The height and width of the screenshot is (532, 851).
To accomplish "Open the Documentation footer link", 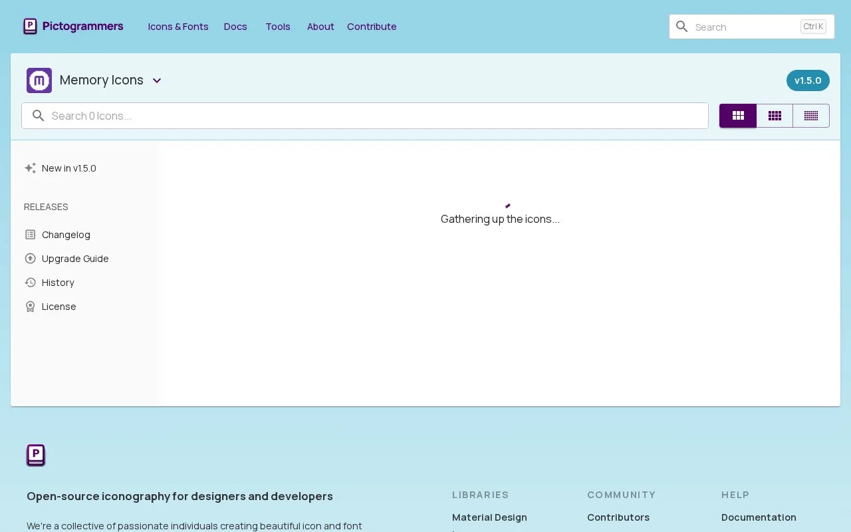I will point(759,517).
